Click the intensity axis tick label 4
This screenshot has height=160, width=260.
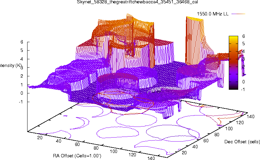(22, 59)
